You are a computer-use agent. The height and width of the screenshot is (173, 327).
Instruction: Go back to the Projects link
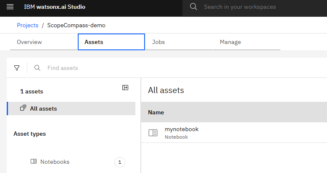click(x=27, y=25)
